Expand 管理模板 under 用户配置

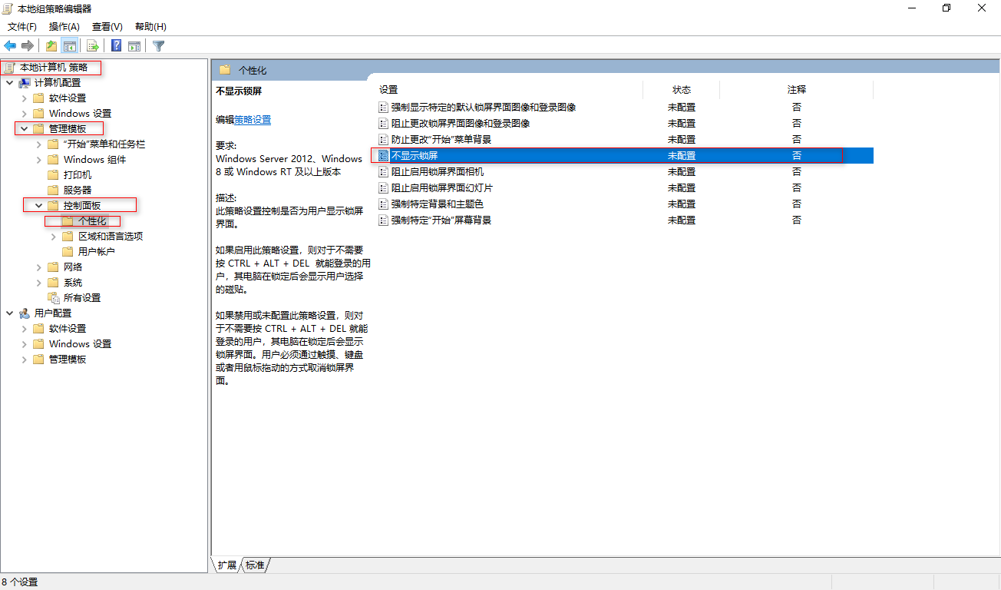[x=24, y=360]
